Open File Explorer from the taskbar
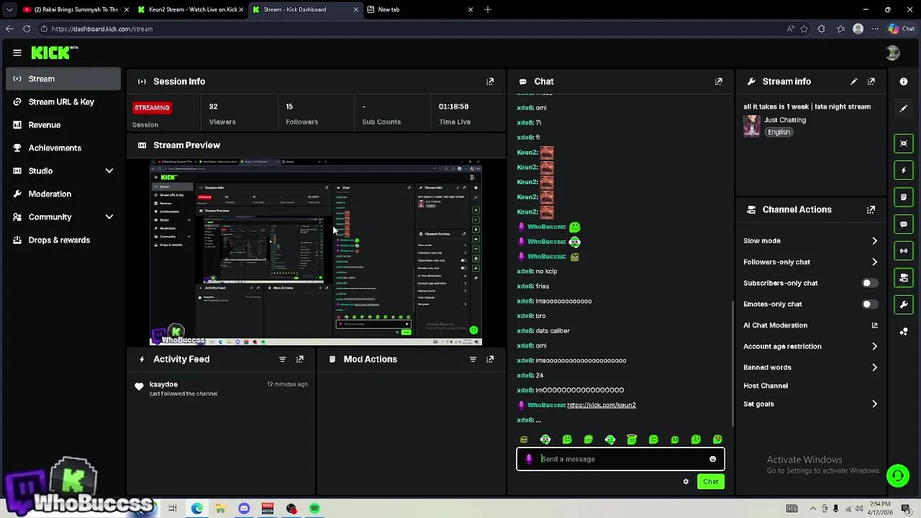This screenshot has height=518, width=921. (x=220, y=509)
